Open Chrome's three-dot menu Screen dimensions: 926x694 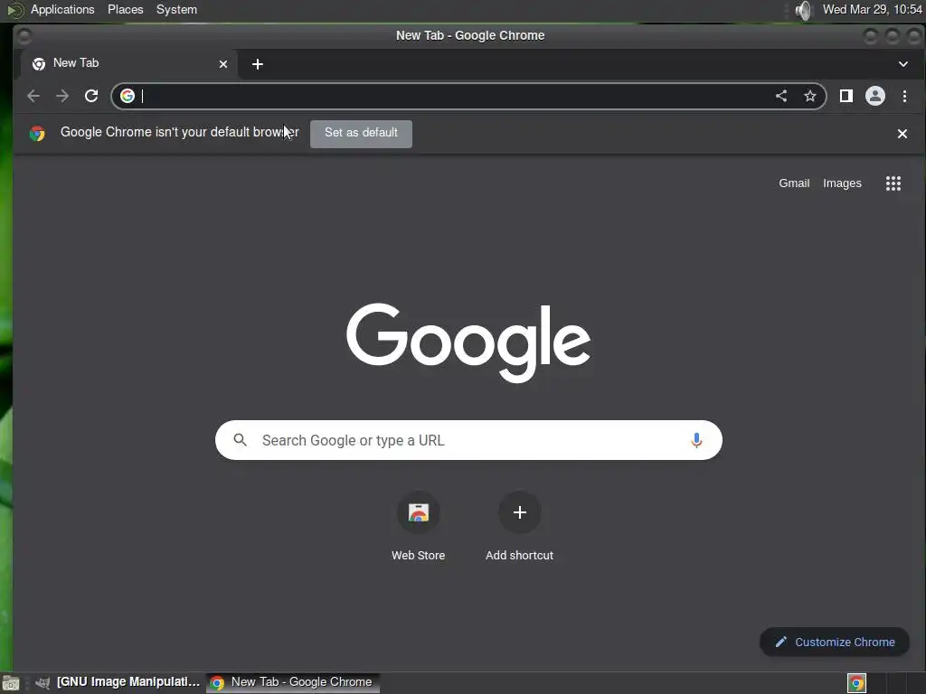(904, 96)
